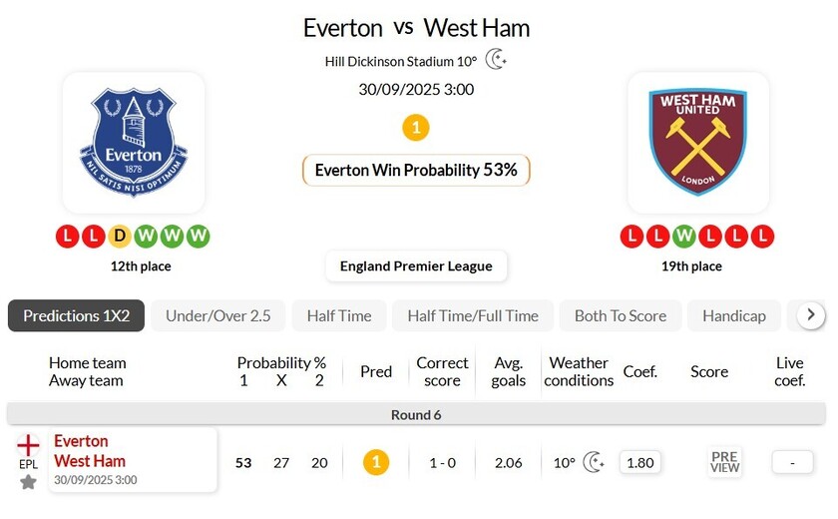
Task: Click the yellow prediction 1 badge in header
Action: (415, 128)
